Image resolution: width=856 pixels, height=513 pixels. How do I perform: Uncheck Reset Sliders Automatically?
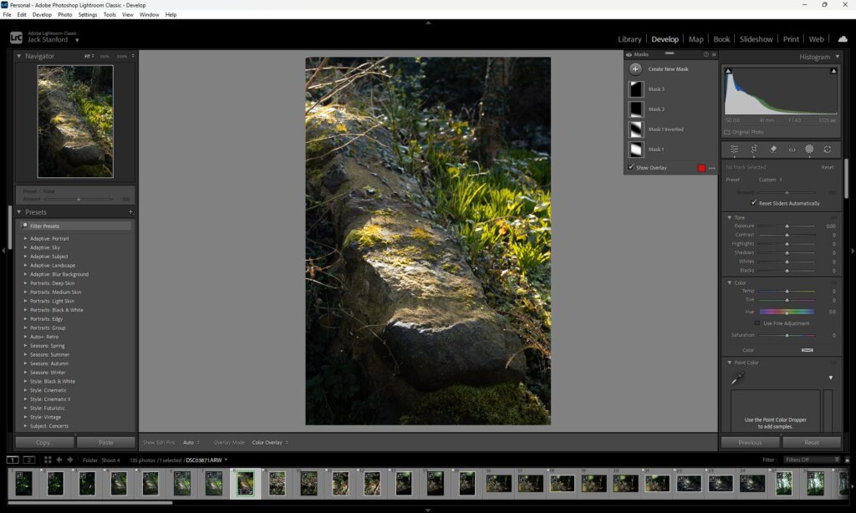point(754,203)
